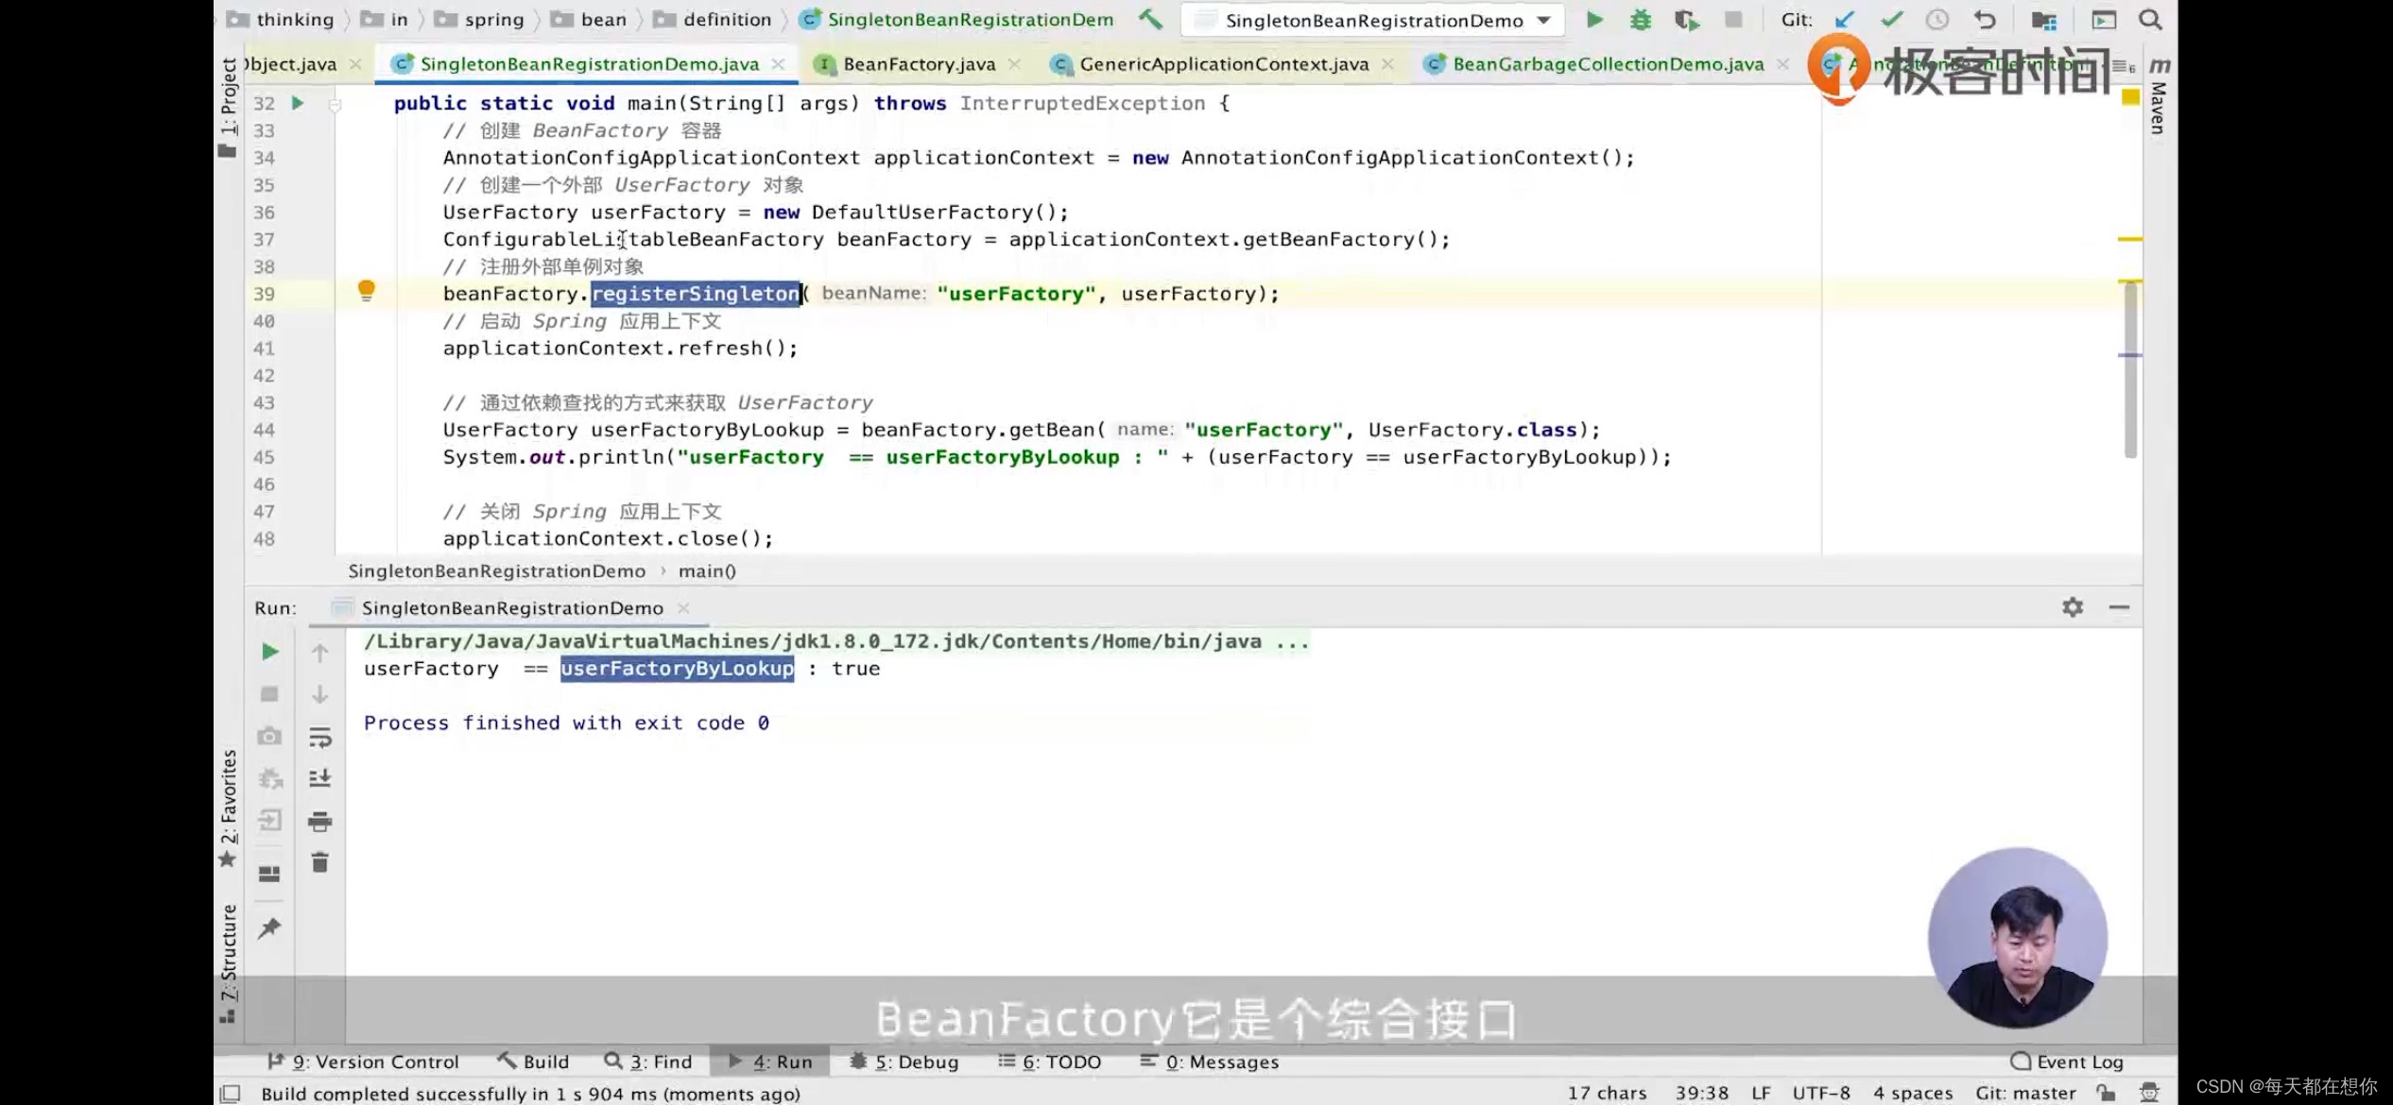Click the 39:38 cursor position in the status bar
This screenshot has height=1105, width=2393.
(1701, 1093)
